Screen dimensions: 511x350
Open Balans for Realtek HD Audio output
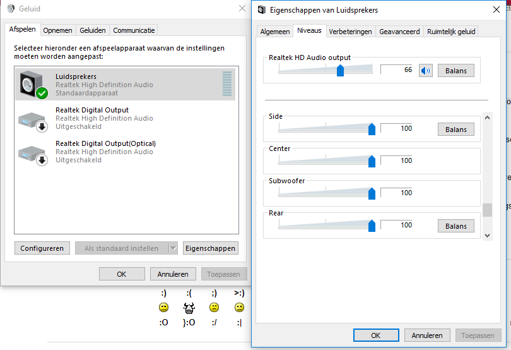tap(455, 71)
